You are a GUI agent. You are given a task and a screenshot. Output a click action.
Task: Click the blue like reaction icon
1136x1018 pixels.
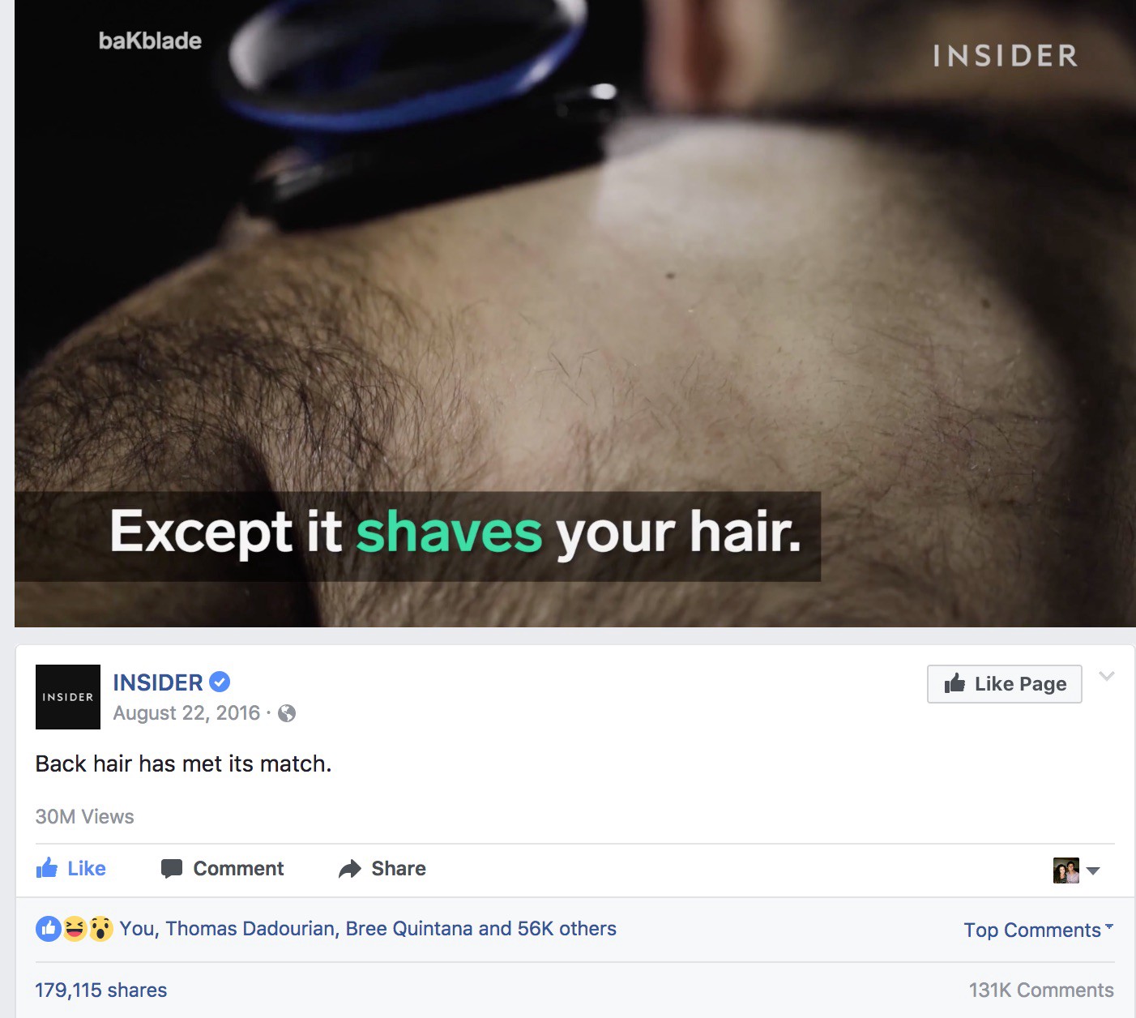click(49, 929)
